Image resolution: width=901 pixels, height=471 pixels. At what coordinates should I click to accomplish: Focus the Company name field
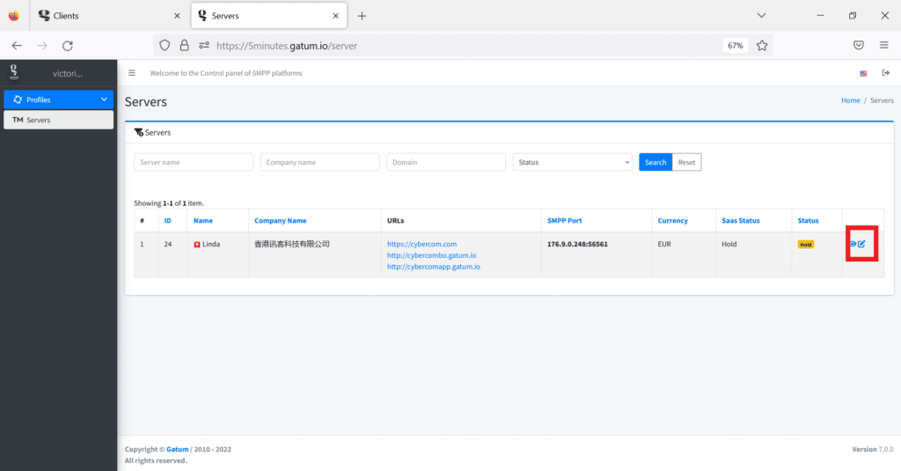320,162
